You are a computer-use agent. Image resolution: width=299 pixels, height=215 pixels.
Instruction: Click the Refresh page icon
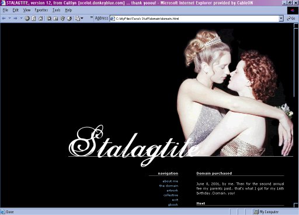(x=34, y=19)
